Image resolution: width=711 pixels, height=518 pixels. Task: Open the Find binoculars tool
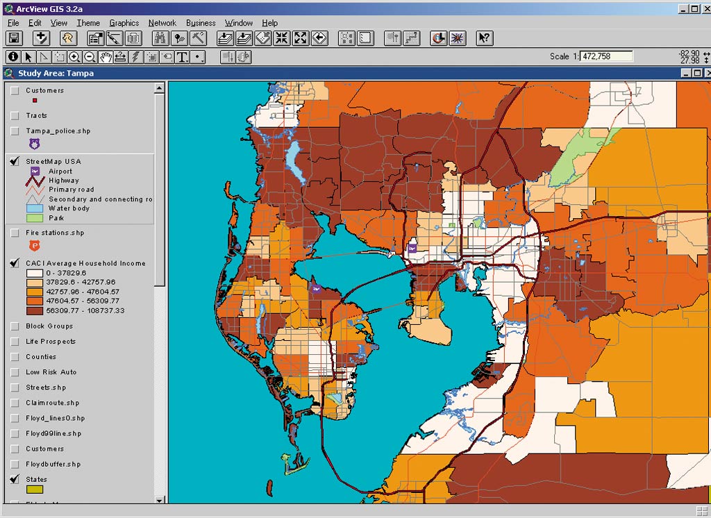[160, 38]
